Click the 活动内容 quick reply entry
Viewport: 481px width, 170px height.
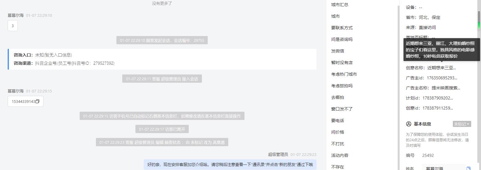(340, 155)
